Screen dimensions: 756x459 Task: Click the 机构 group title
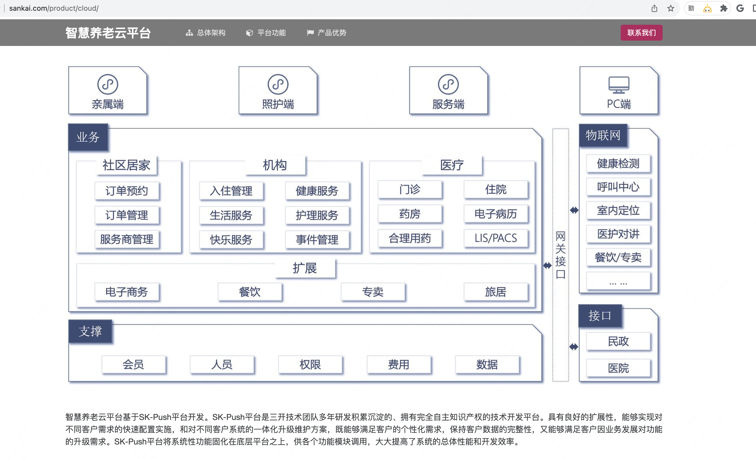pos(275,165)
